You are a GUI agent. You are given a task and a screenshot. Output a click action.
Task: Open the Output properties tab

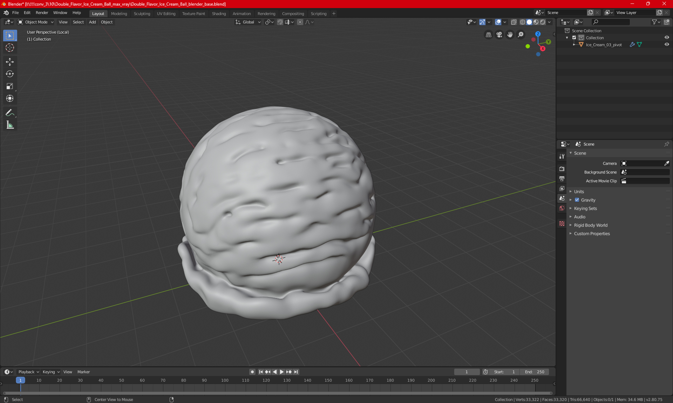pos(562,179)
